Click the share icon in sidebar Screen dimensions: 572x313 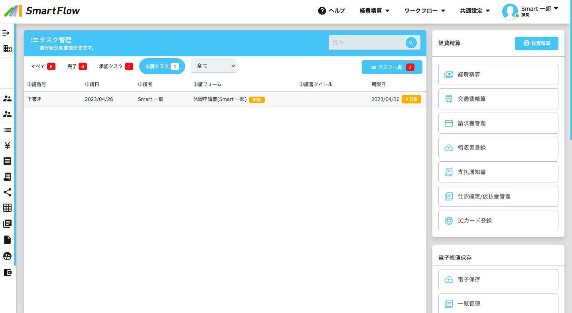[7, 192]
